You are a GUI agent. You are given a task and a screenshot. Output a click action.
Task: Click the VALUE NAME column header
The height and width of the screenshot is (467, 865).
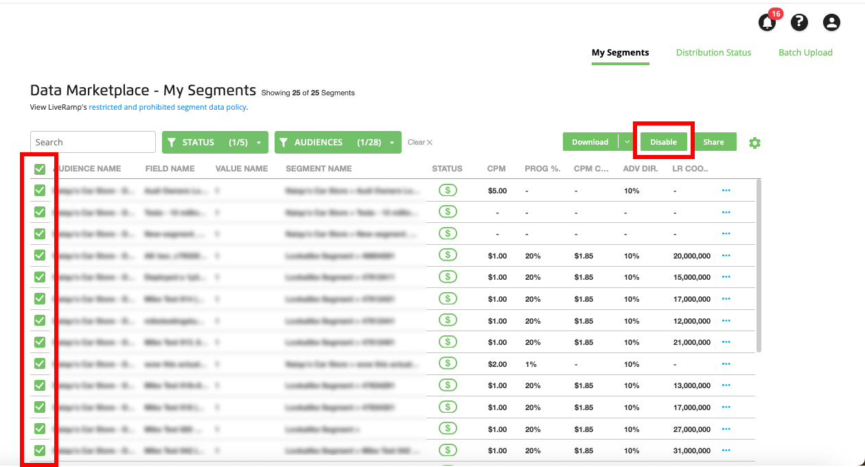(x=242, y=169)
